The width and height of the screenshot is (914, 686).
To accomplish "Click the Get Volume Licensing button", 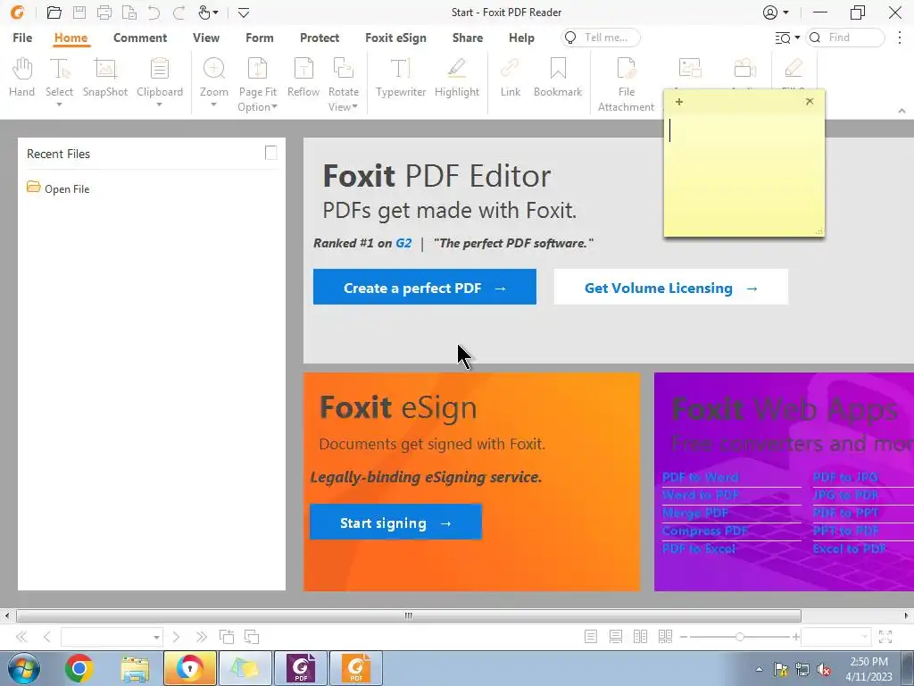I will [x=671, y=287].
